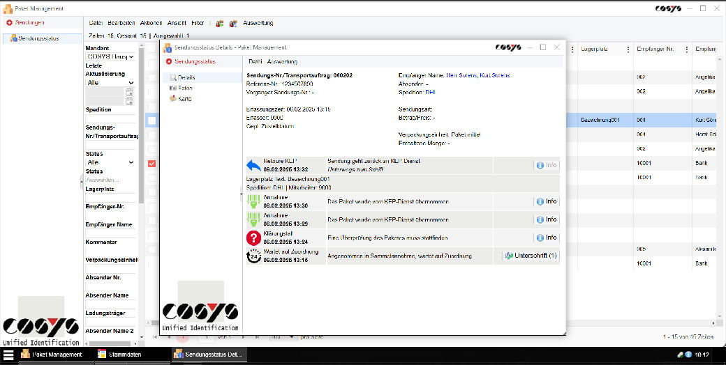726x365 pixels.
Task: Click the red Klärungsfall question mark icon
Action: pyautogui.click(x=253, y=238)
